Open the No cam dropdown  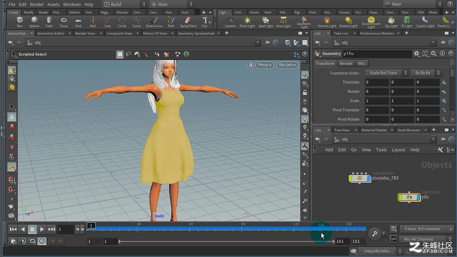coord(287,65)
